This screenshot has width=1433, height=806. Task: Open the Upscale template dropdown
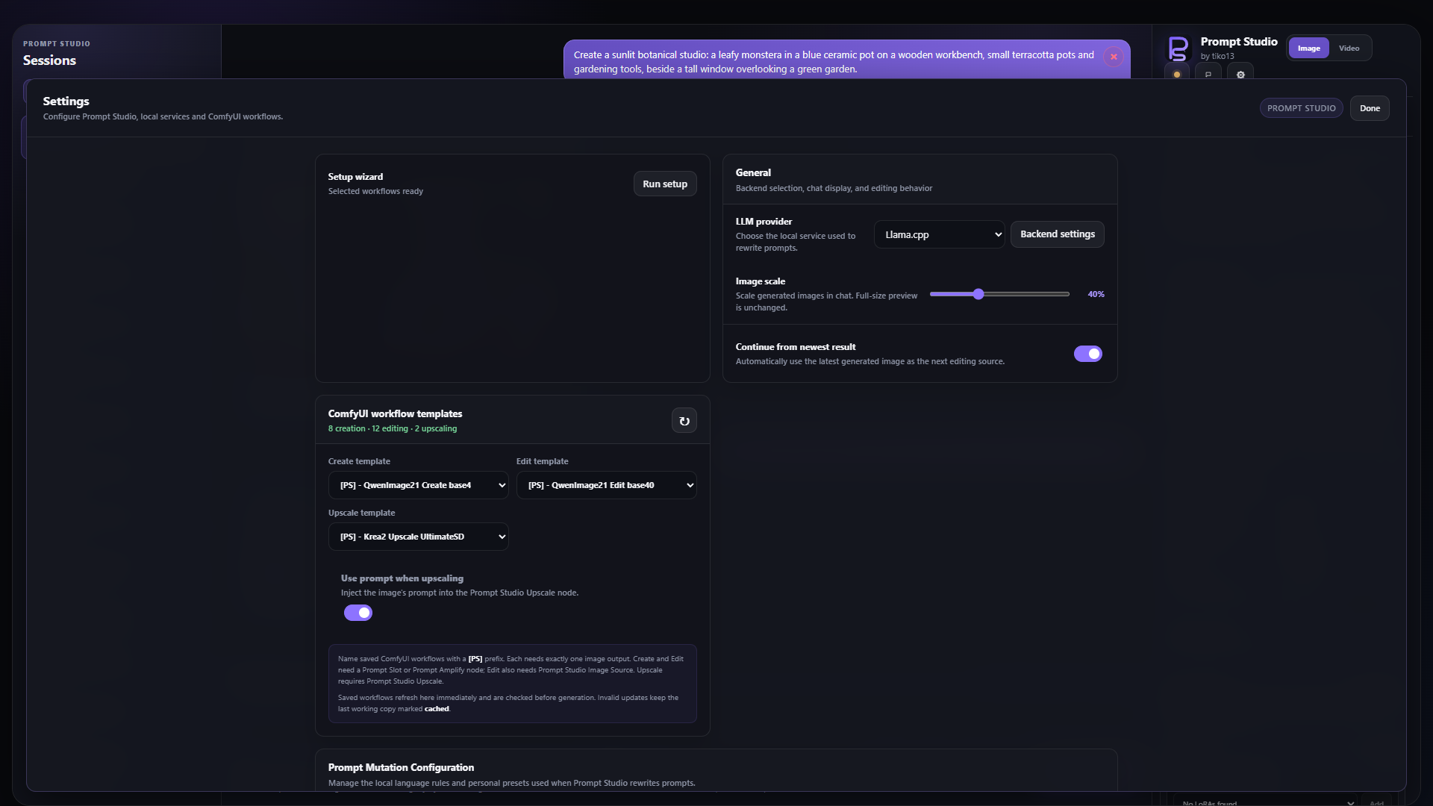click(x=418, y=537)
